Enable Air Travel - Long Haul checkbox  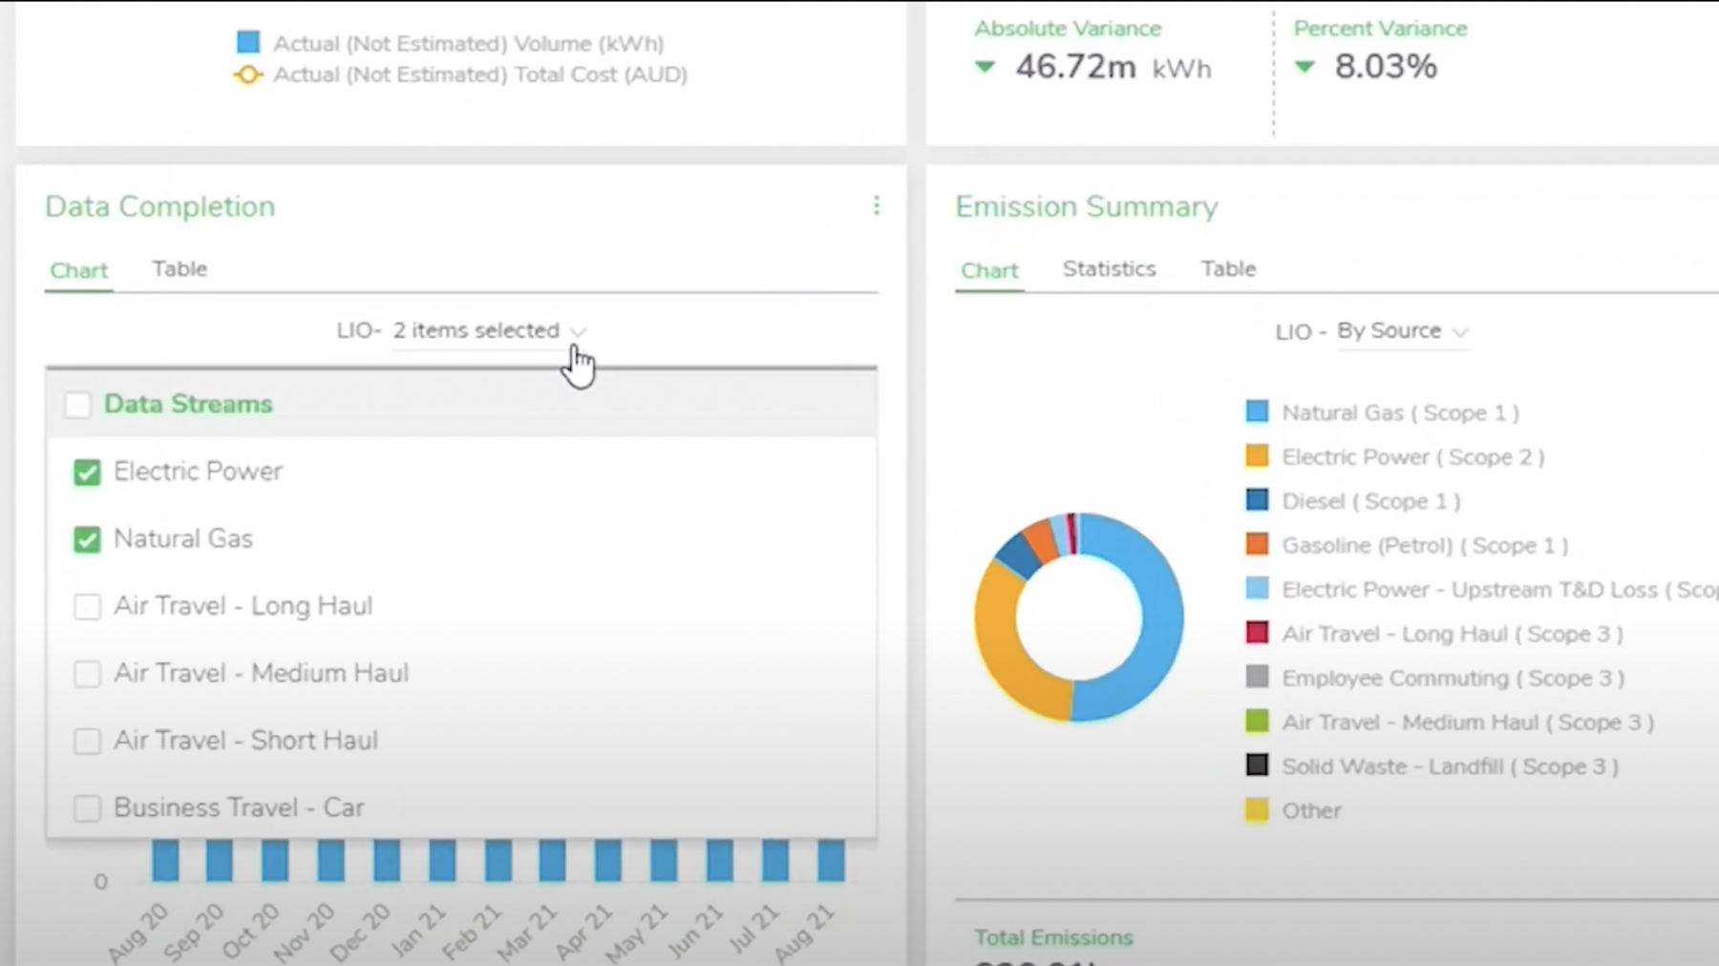click(87, 607)
